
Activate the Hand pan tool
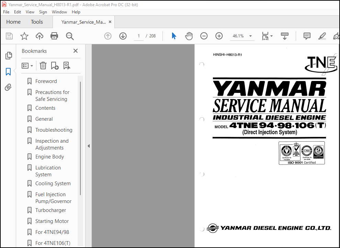189,36
